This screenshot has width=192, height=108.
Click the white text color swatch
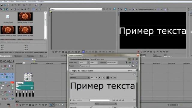[100, 100]
